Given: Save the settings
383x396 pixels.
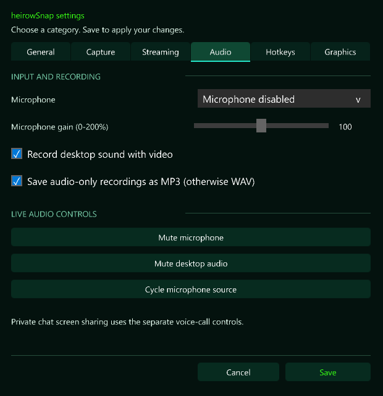Looking at the screenshot, I should click(x=328, y=372).
